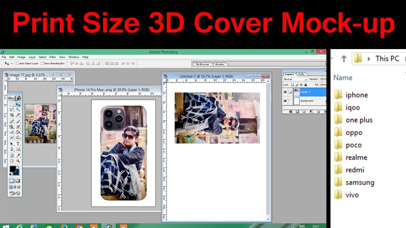Click scroll-down arrow in Untitled-1 window
The width and height of the screenshot is (406, 228).
click(x=268, y=219)
